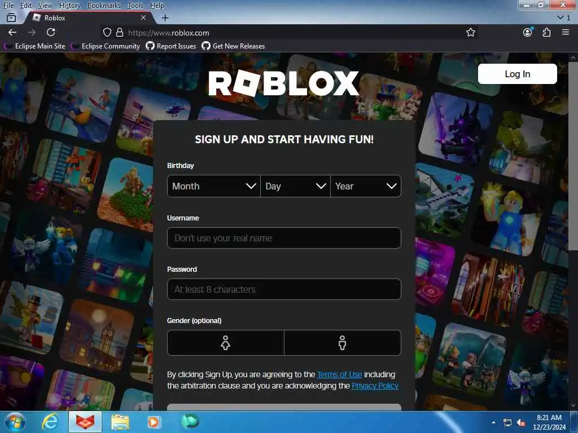Click the Roblox logo
This screenshot has height=433, width=578.
pyautogui.click(x=283, y=83)
